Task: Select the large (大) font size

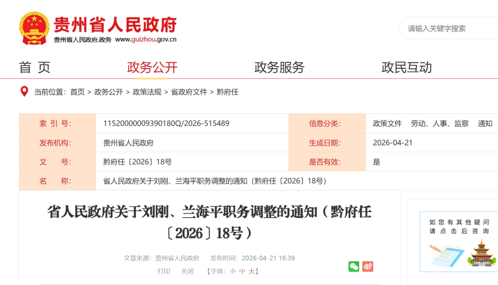Action: (x=252, y=271)
